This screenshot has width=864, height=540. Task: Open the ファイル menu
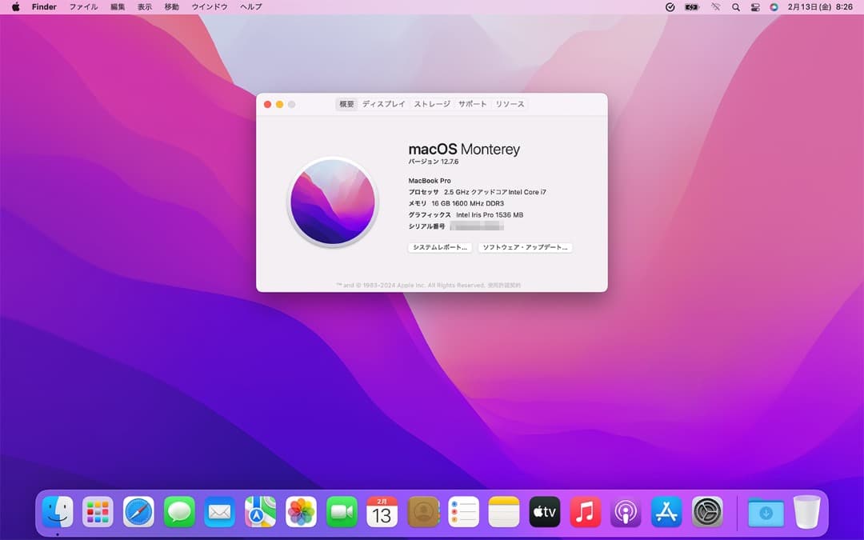83,7
